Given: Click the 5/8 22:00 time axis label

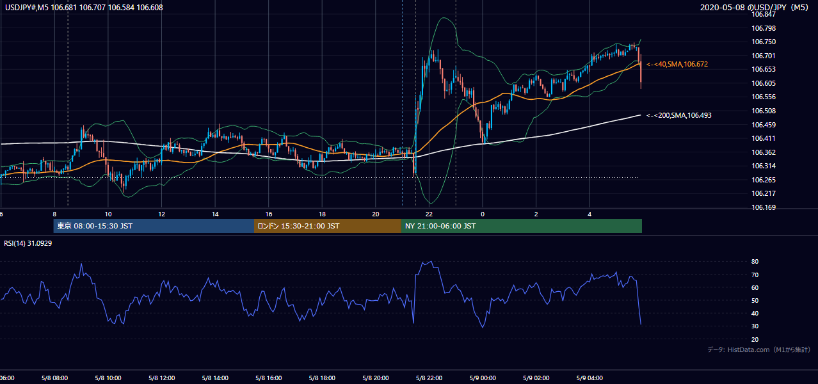Looking at the screenshot, I should [x=429, y=378].
